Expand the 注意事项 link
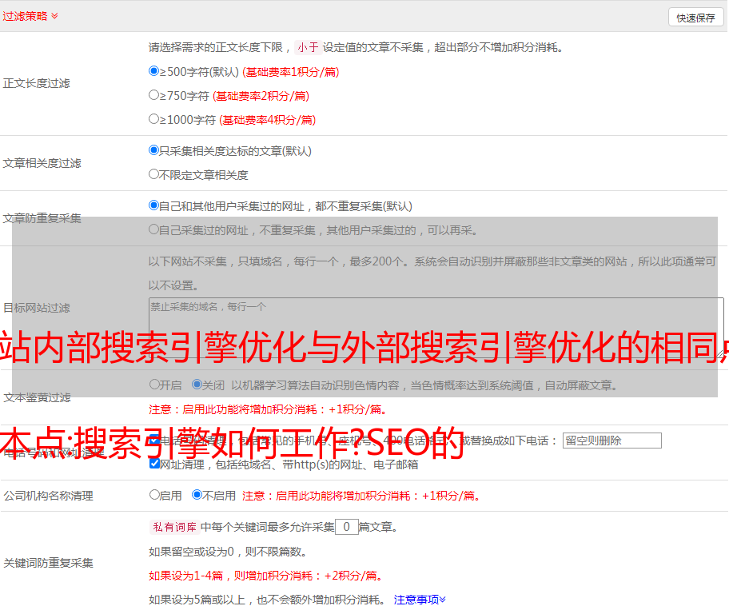The width and height of the screenshot is (729, 614). 420,600
